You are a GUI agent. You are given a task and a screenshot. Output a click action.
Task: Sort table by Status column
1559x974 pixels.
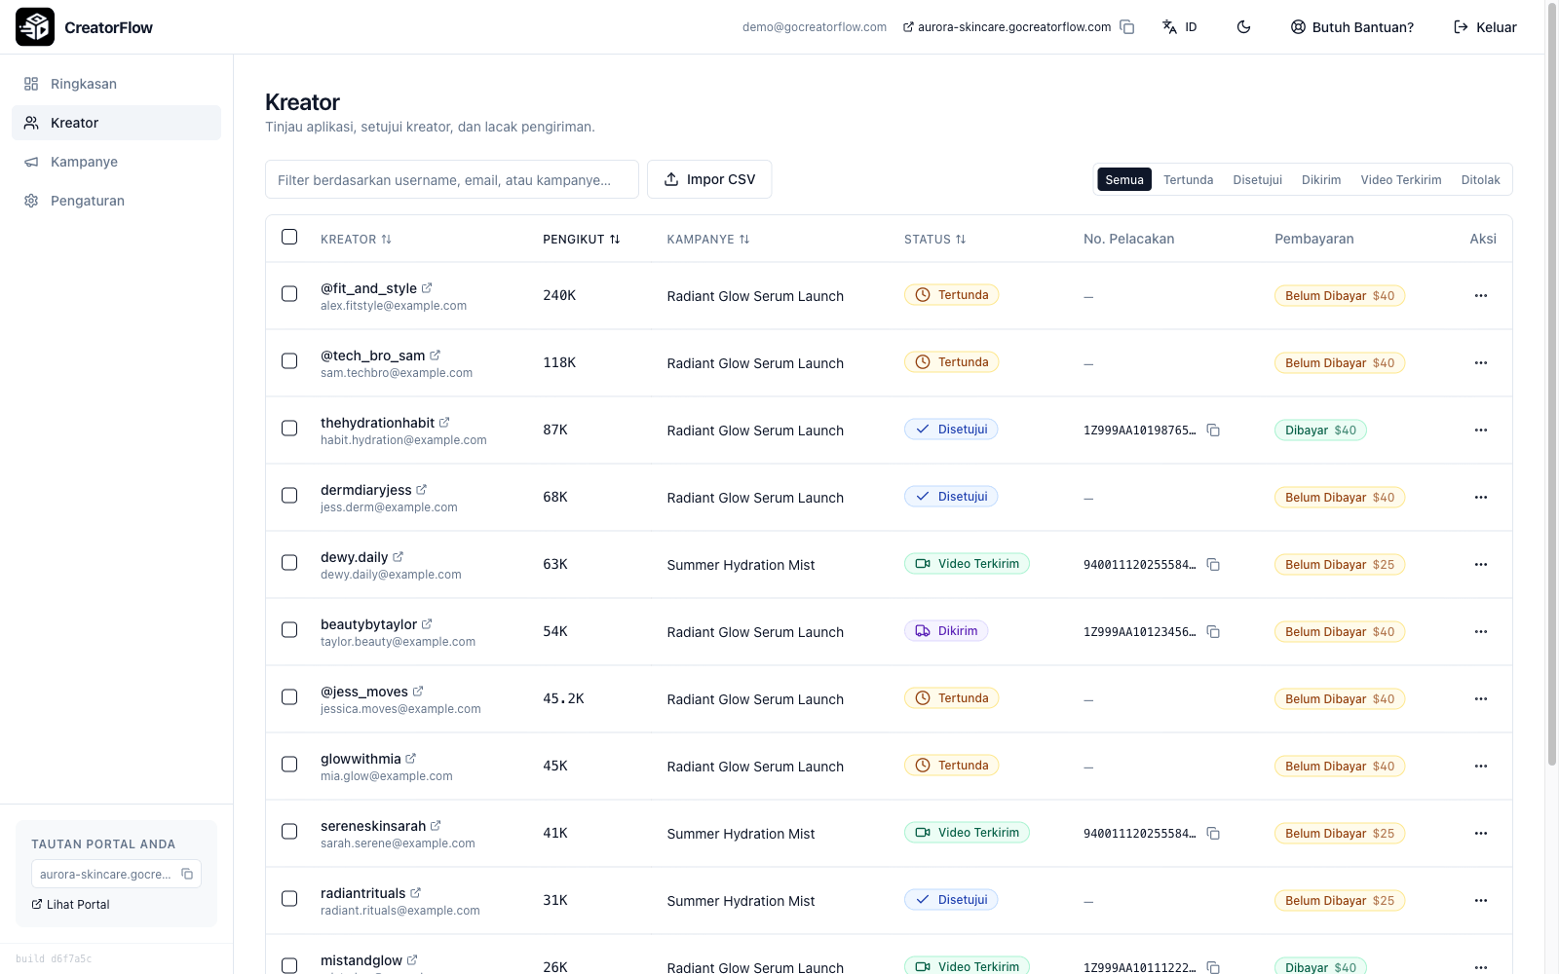click(934, 240)
